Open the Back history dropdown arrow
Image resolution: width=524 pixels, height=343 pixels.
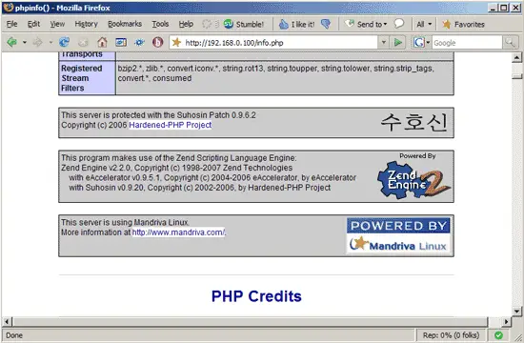tap(25, 43)
